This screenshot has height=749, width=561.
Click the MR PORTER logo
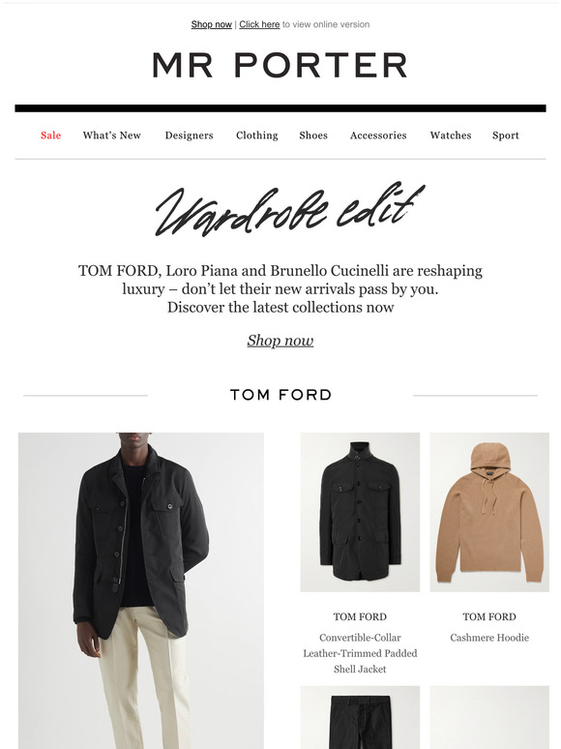tap(280, 65)
